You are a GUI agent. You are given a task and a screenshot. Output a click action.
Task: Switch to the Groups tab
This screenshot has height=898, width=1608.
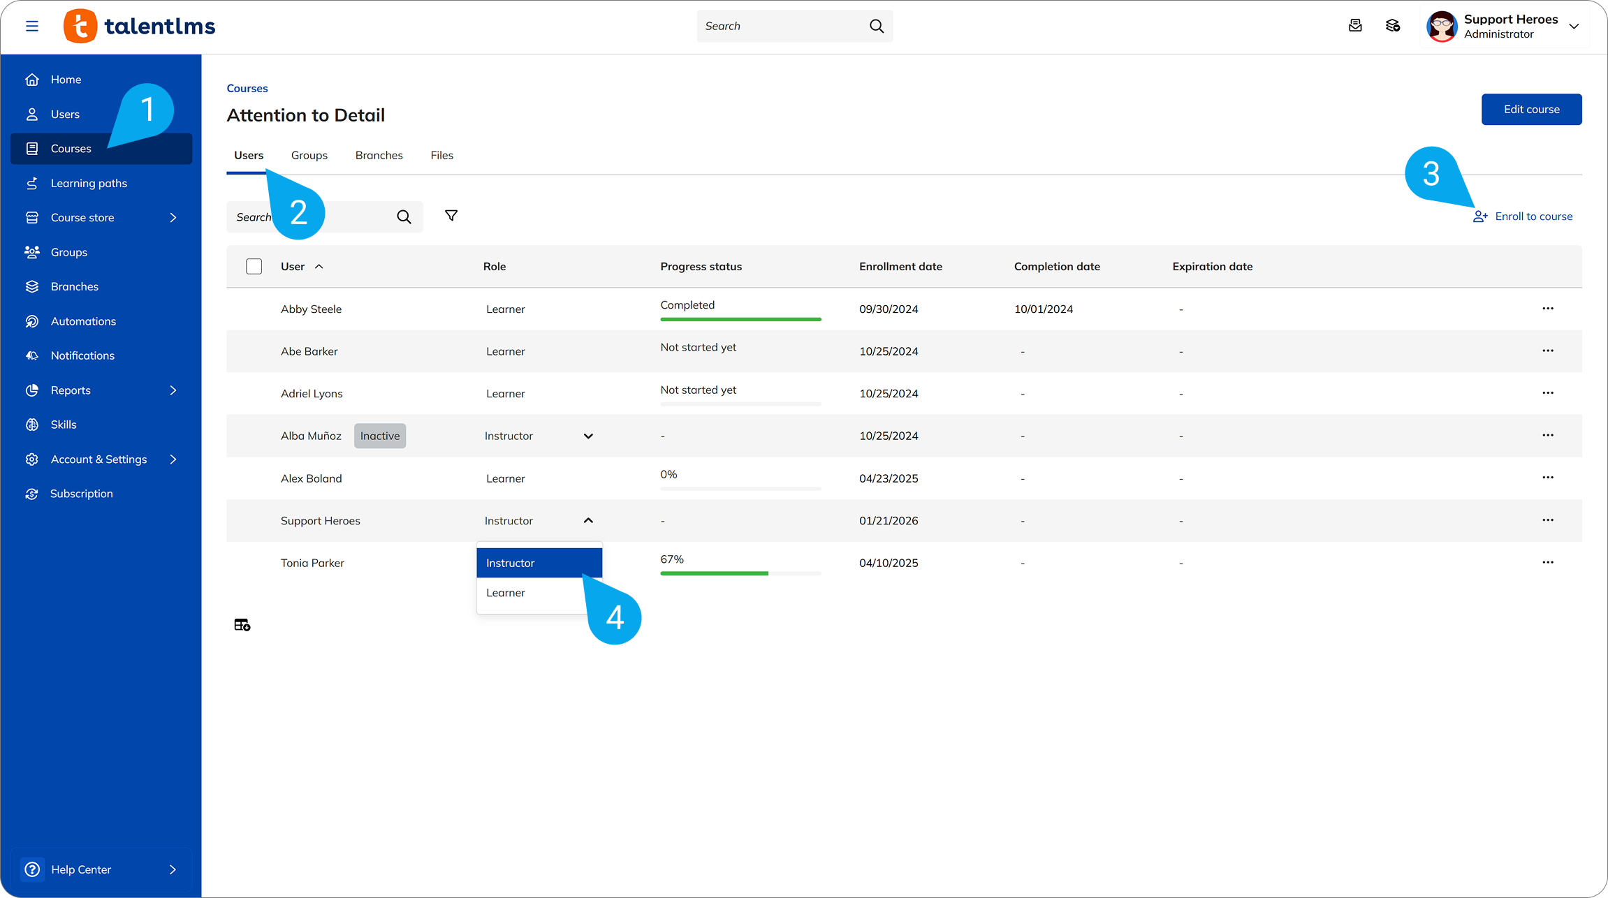[x=309, y=156]
